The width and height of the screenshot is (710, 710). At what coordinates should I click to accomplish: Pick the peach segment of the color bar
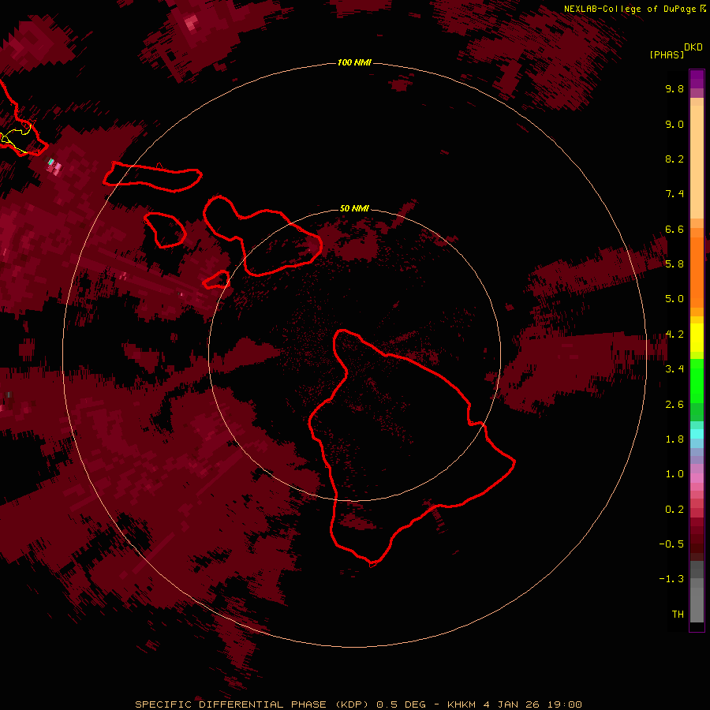[x=697, y=162]
